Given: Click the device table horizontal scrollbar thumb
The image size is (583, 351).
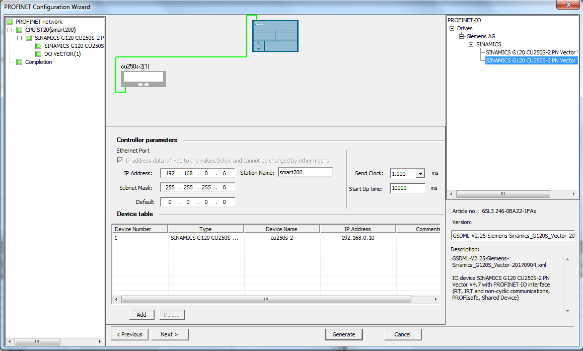Looking at the screenshot, I should pyautogui.click(x=266, y=299).
